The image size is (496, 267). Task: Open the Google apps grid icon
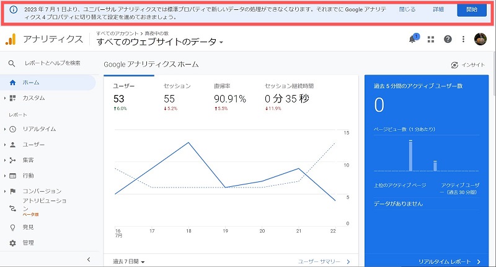431,39
